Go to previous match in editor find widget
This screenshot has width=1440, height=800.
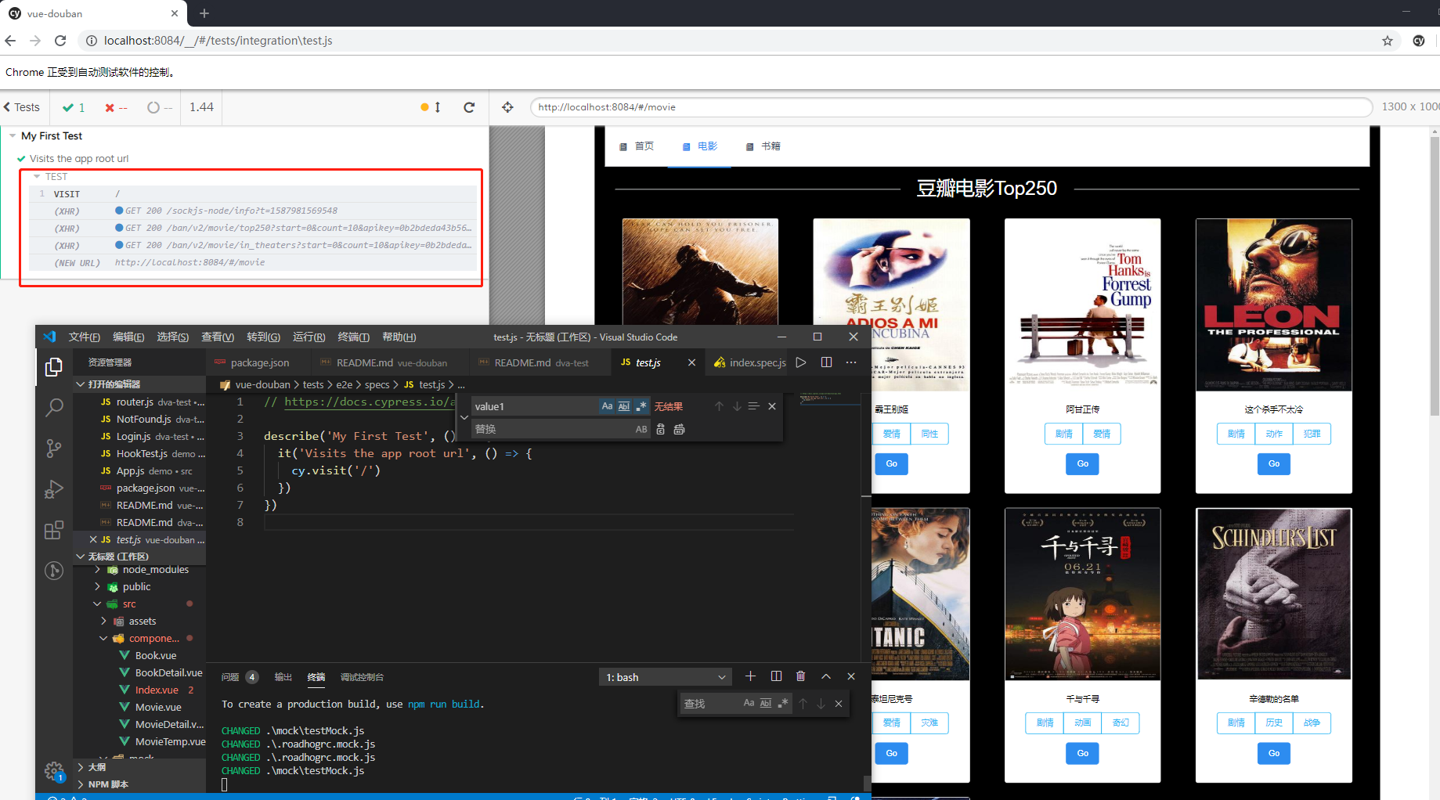click(719, 406)
